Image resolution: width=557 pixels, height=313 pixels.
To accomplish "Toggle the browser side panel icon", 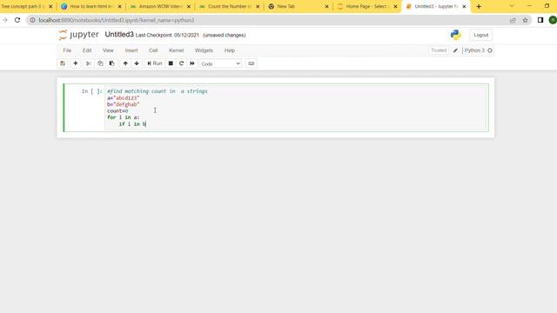I will [x=540, y=20].
